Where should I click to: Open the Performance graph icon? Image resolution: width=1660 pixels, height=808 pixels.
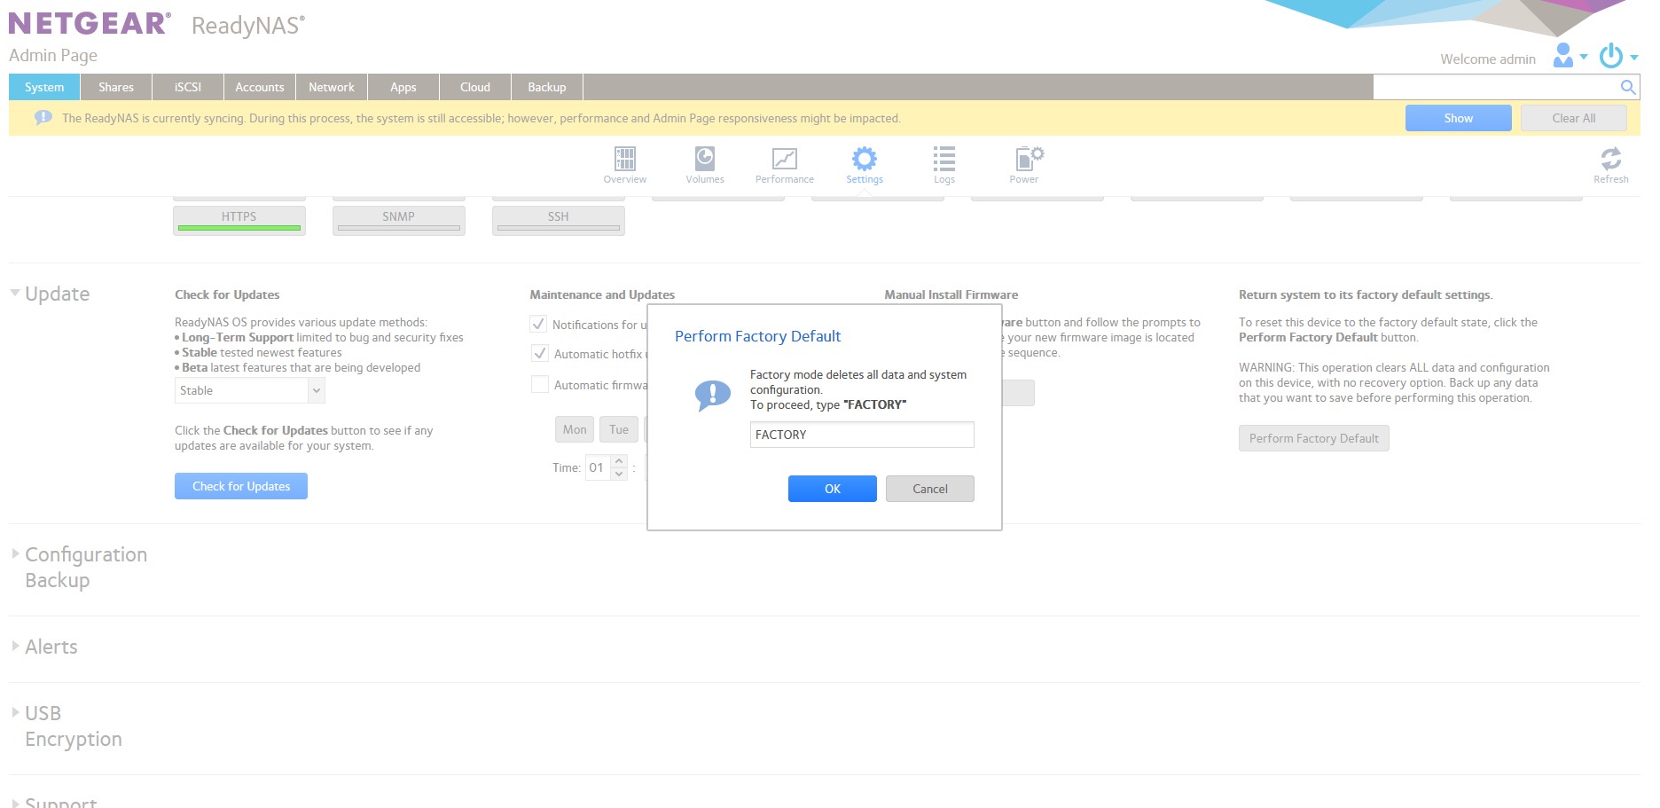pyautogui.click(x=784, y=160)
